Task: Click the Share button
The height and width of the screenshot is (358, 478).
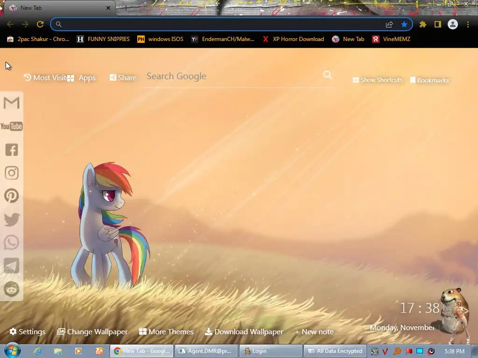Action: pyautogui.click(x=123, y=78)
